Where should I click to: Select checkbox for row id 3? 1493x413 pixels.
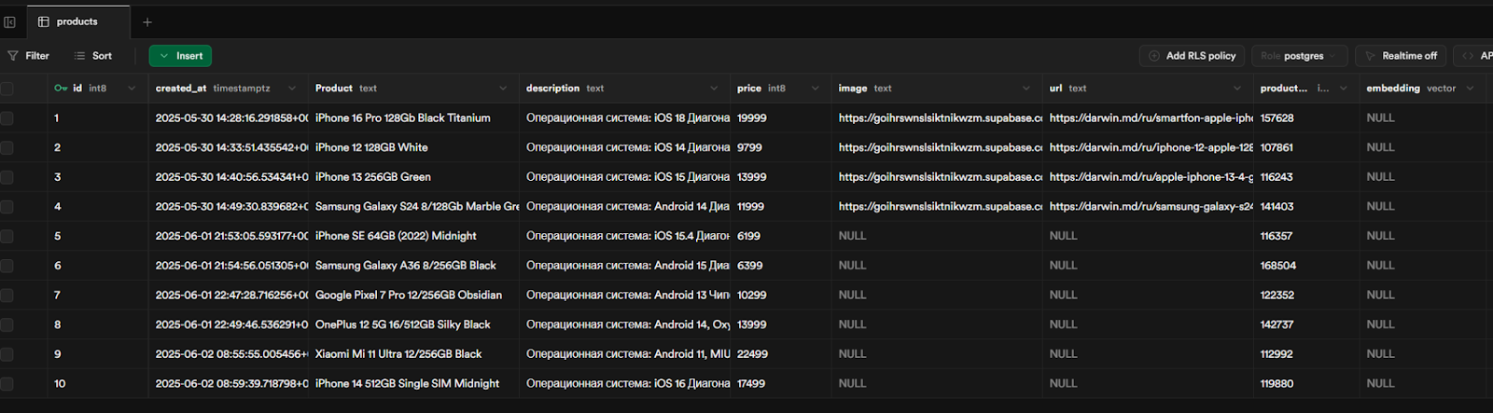(x=7, y=177)
